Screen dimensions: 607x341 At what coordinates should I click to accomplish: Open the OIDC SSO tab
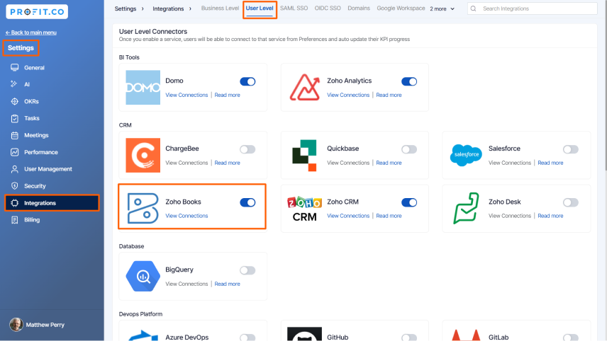click(328, 8)
